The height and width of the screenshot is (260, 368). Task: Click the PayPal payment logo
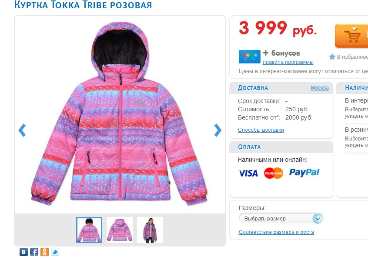(x=304, y=173)
